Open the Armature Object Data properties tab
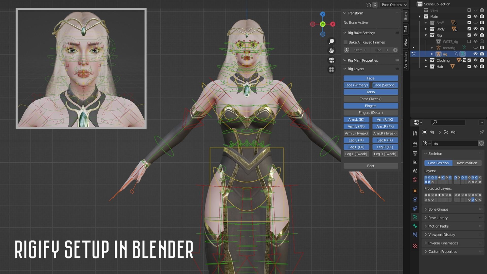This screenshot has height=274, width=487. [x=415, y=217]
